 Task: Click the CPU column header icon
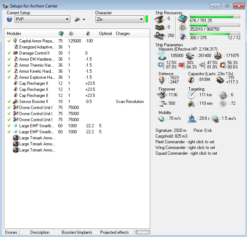(61, 34)
